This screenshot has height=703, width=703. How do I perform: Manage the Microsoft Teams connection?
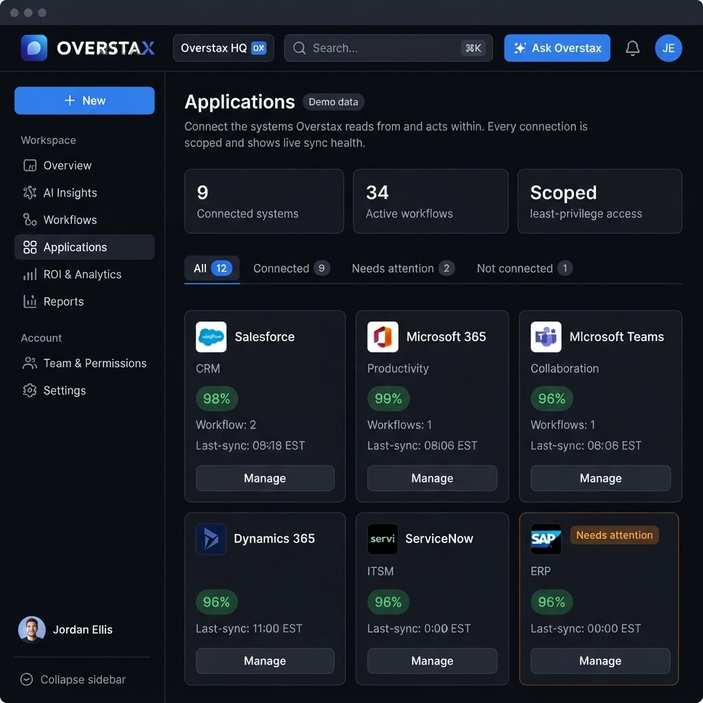(x=600, y=478)
